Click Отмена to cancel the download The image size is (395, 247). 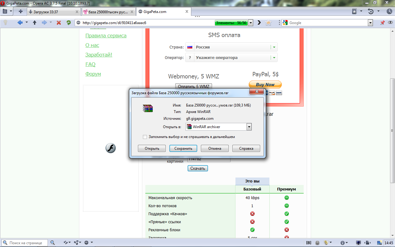(x=215, y=149)
